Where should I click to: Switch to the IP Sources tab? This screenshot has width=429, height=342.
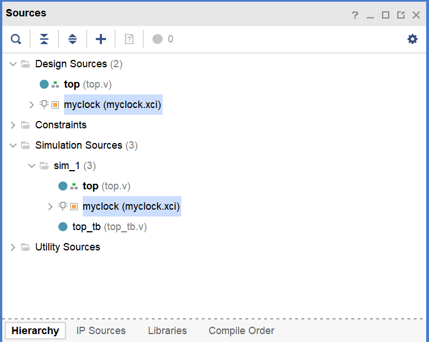101,331
